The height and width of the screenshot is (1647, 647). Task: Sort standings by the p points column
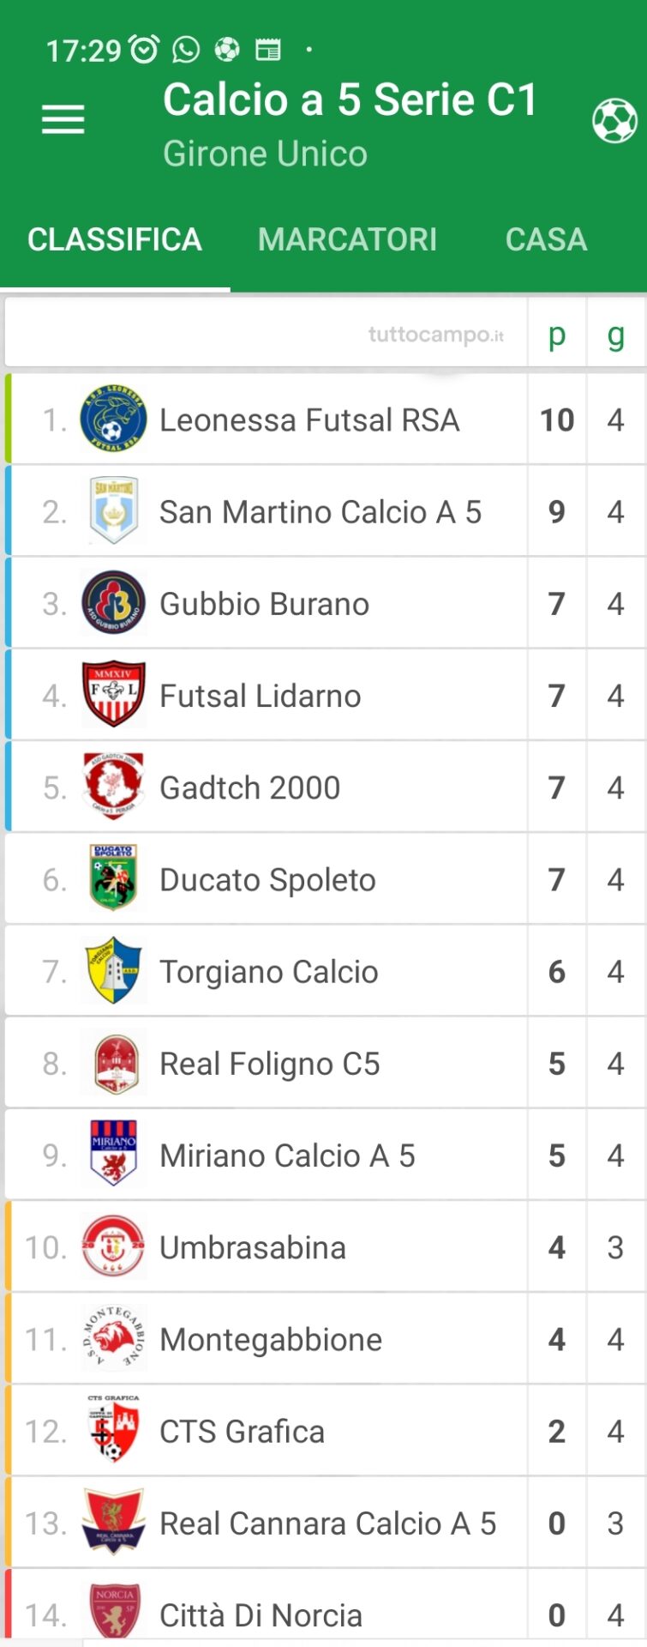557,334
